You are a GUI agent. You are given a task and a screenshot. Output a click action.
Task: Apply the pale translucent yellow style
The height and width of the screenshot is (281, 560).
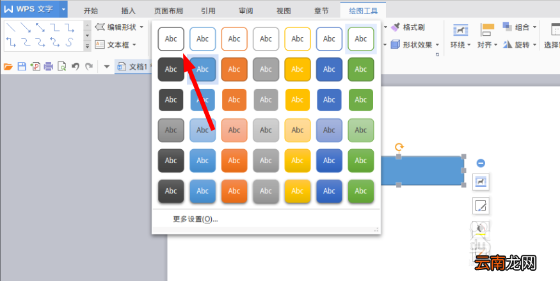point(298,130)
